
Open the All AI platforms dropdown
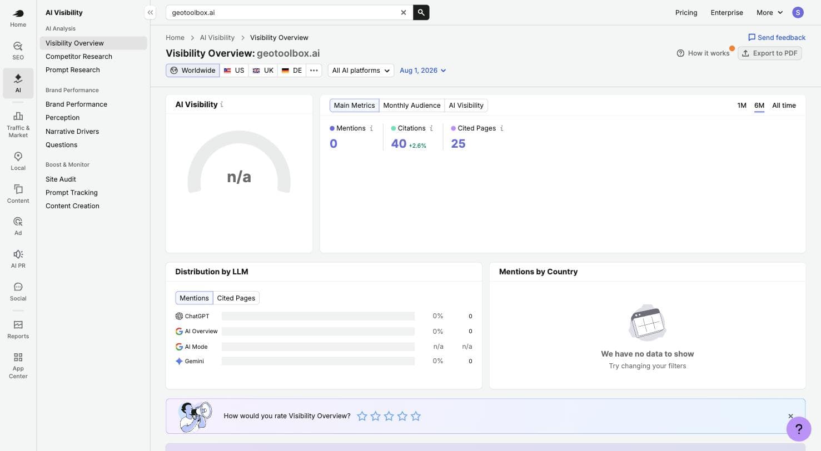[x=361, y=71]
